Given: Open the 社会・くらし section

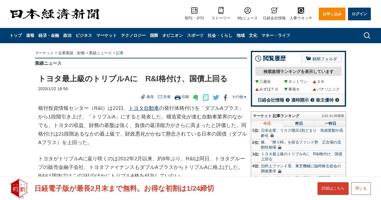Looking at the screenshot, I should click(220, 36).
